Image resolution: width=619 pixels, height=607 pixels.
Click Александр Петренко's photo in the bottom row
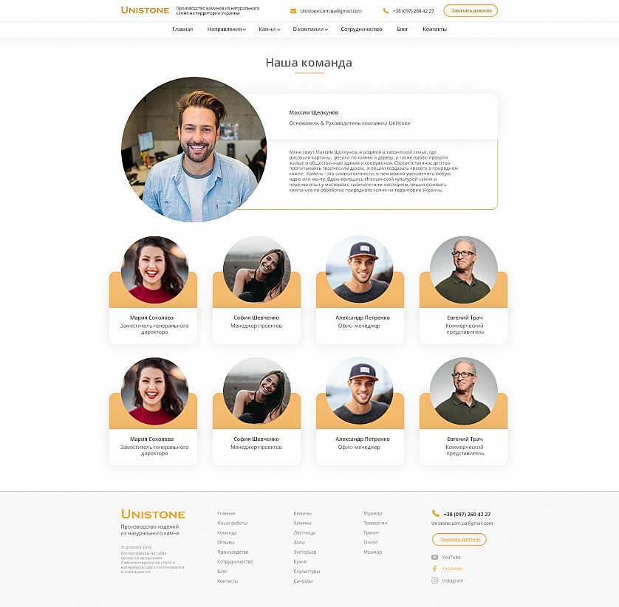pyautogui.click(x=359, y=391)
